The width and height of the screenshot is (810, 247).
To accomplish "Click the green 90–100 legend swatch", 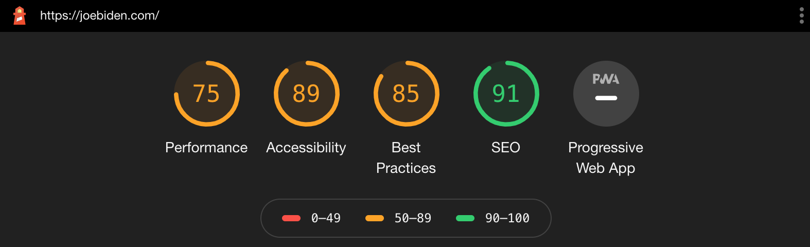I will click(465, 218).
